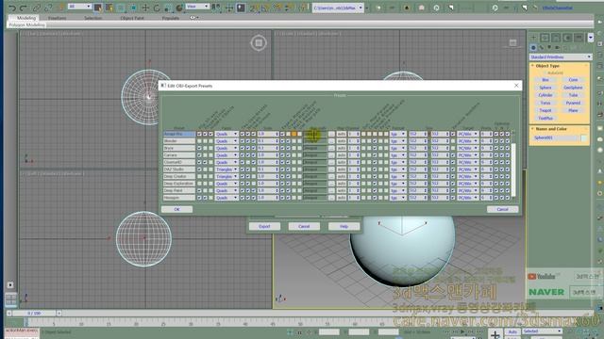This screenshot has width=604, height=339.
Task: Open the Selection ribbon tab
Action: pos(93,18)
